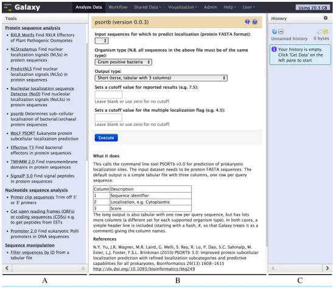Open the input sequences dataset dropdown

click(x=102, y=41)
